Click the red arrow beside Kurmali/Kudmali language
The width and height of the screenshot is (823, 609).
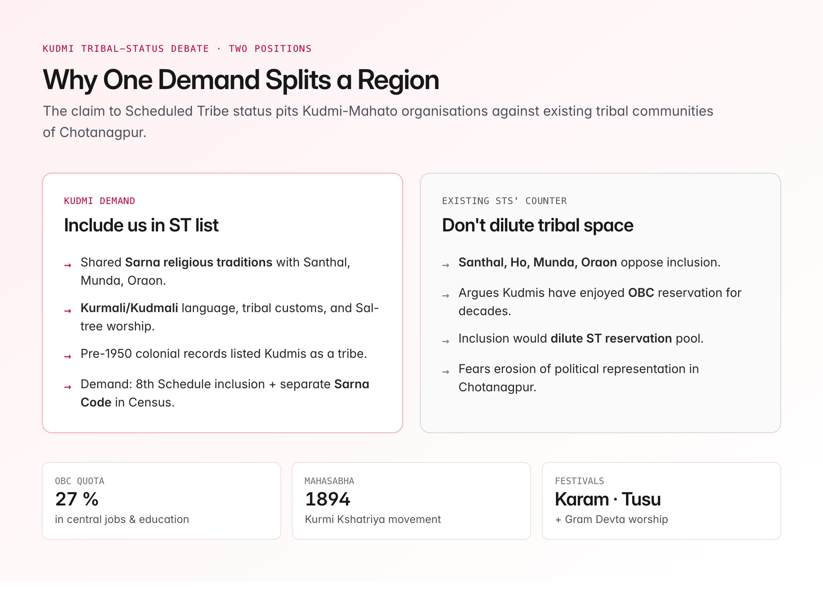coord(68,311)
